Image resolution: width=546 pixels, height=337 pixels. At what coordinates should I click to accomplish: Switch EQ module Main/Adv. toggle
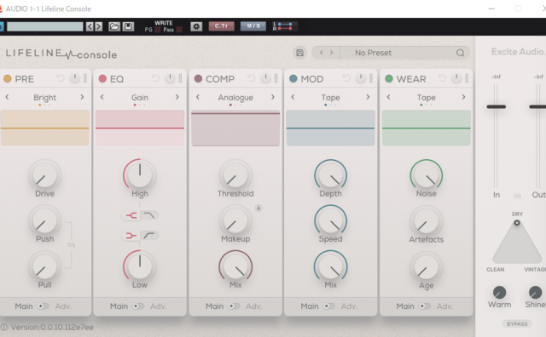pyautogui.click(x=138, y=306)
